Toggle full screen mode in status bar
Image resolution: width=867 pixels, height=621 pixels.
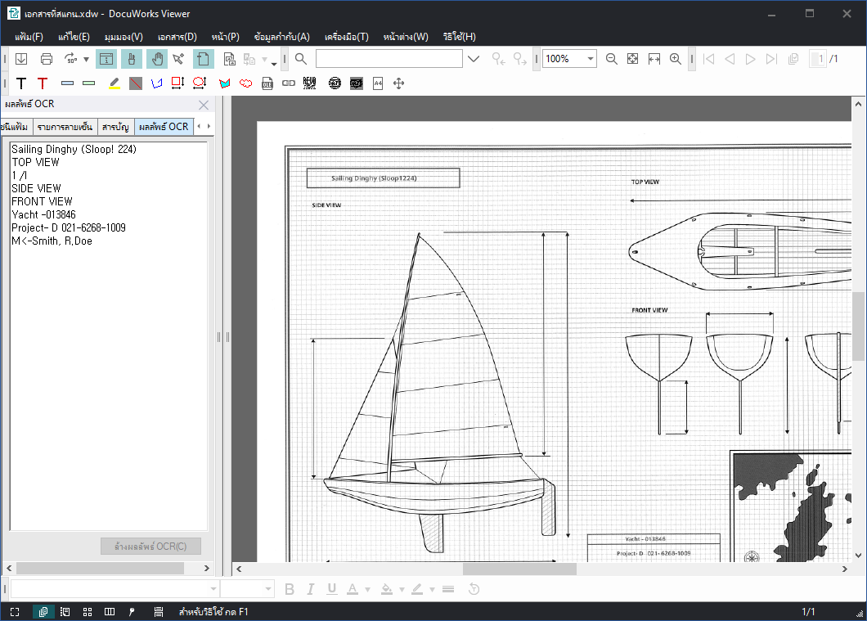15,611
